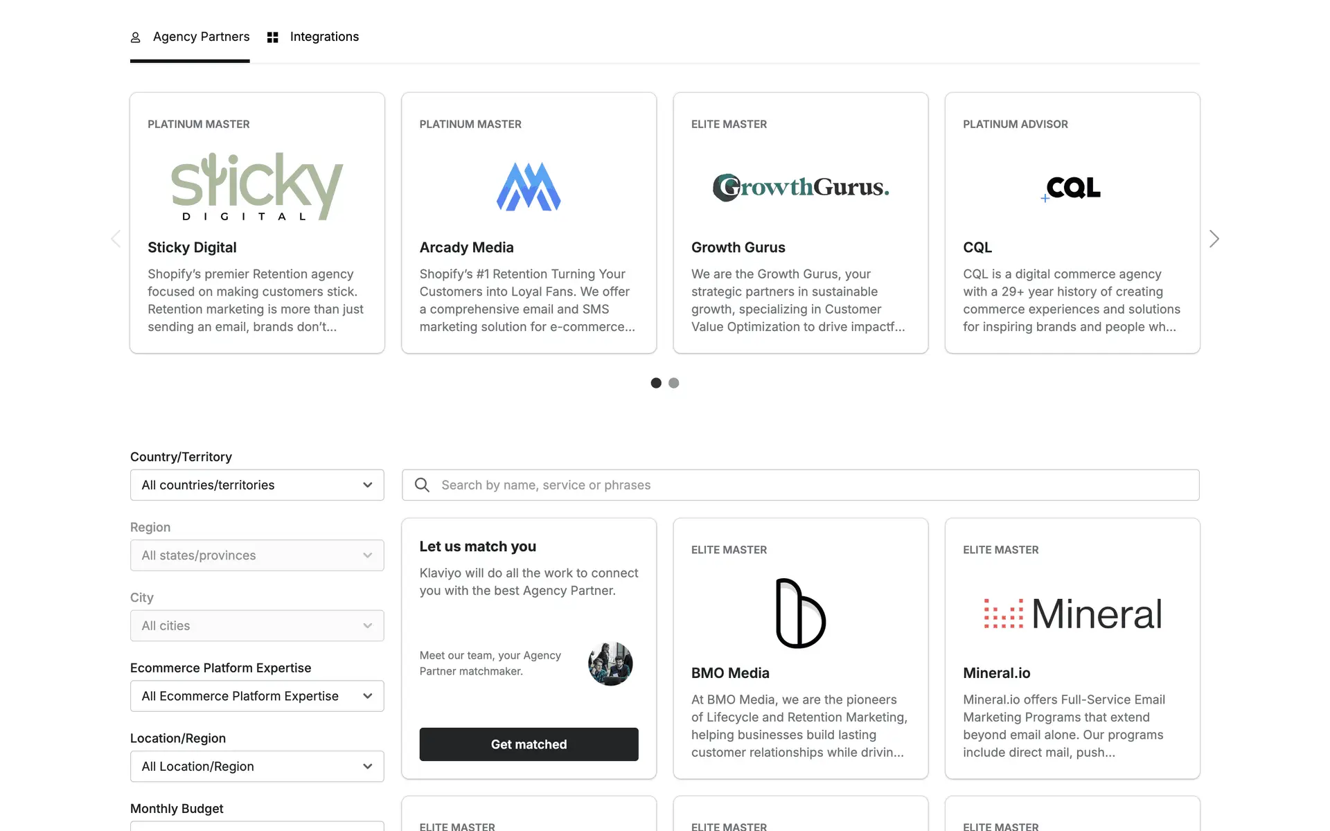Click the carousel left arrow

tap(116, 239)
